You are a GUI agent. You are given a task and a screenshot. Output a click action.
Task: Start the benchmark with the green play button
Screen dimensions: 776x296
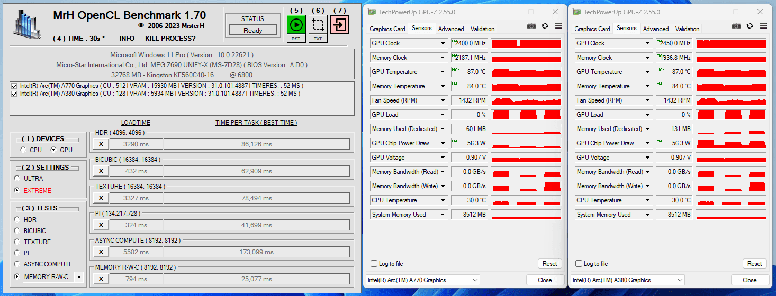(x=296, y=24)
